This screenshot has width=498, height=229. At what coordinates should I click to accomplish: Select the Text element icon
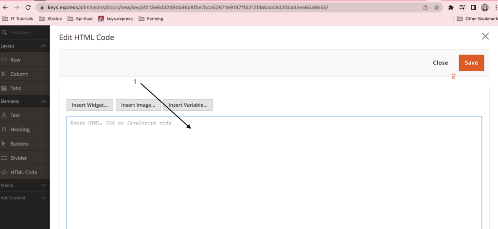pos(4,115)
